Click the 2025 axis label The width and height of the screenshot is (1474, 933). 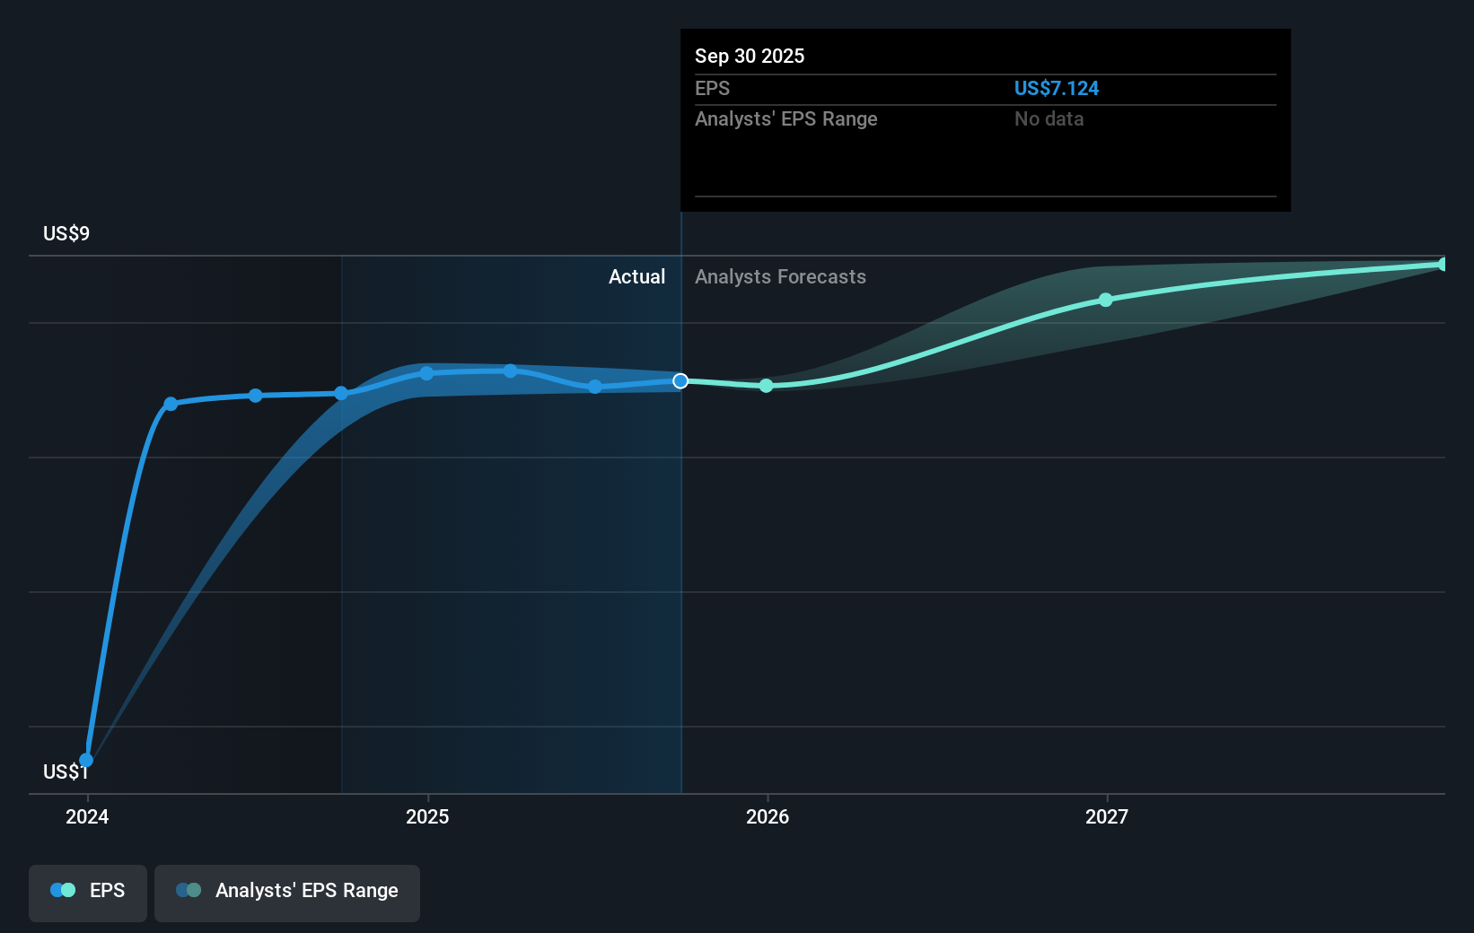click(x=427, y=816)
